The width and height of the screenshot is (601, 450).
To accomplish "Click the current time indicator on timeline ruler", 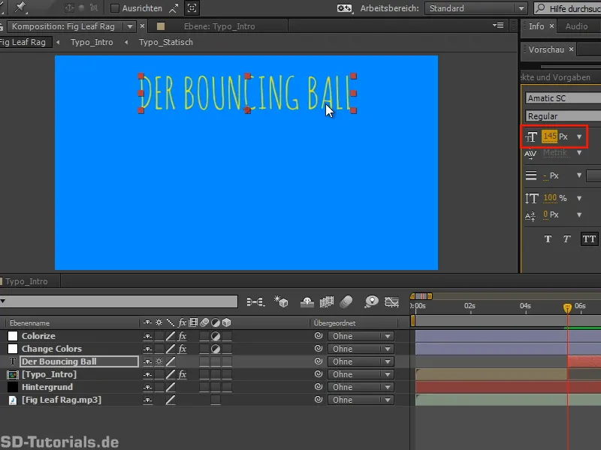I will (x=568, y=307).
